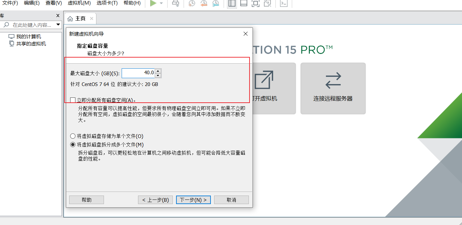Image resolution: width=462 pixels, height=225 pixels.
Task: Click Send Ctrl+Alt+Del toolbar icon
Action: (x=176, y=3)
